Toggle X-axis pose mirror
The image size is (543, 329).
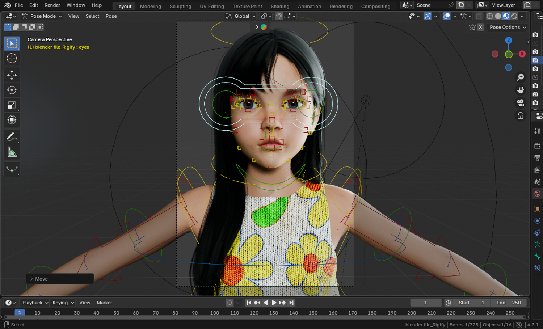(480, 27)
